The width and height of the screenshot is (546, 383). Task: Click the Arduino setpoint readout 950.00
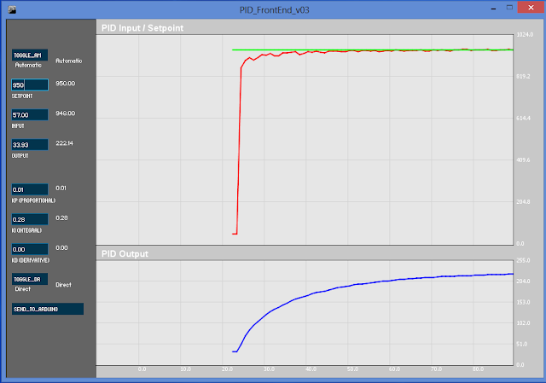click(66, 84)
